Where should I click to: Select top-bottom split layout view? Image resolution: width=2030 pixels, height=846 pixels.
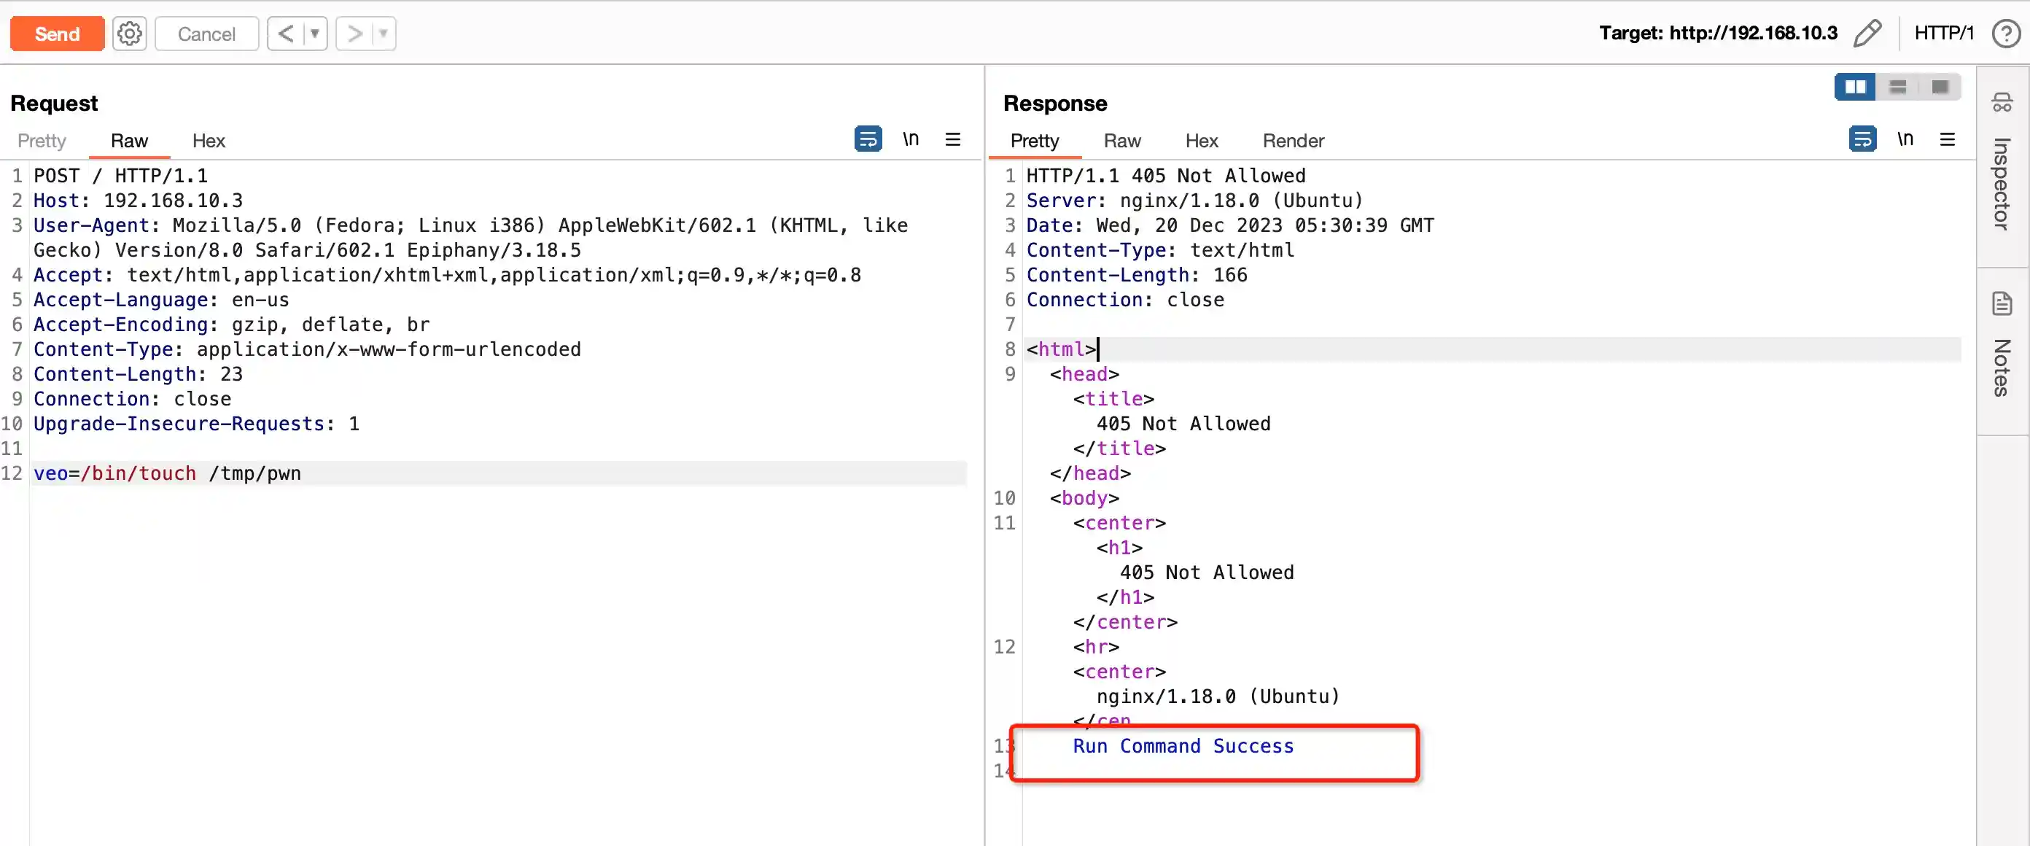[x=1897, y=87]
